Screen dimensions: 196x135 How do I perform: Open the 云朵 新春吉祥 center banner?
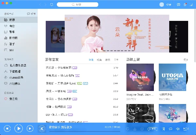(117, 34)
